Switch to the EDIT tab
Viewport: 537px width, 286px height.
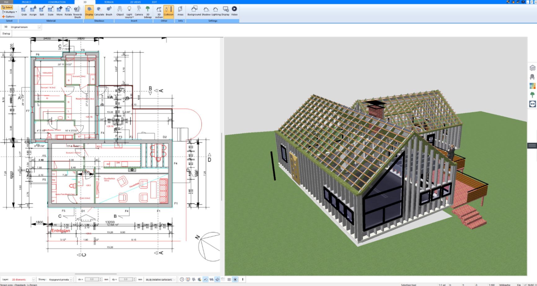click(154, 2)
